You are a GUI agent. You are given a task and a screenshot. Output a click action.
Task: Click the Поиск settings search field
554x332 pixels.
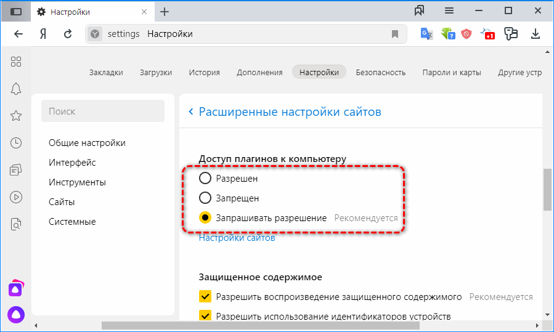point(103,111)
